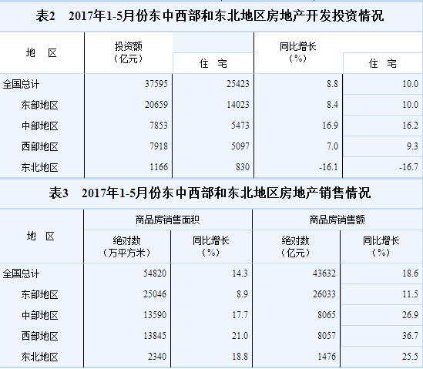Select the 商品房销售面积 column group header
The width and height of the screenshot is (423, 369).
pos(167,220)
